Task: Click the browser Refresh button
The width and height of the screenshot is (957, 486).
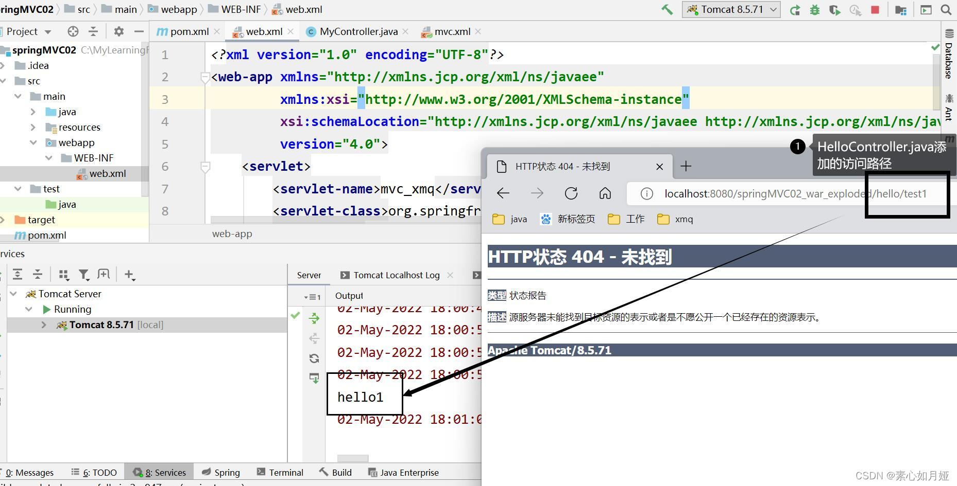Action: [571, 193]
